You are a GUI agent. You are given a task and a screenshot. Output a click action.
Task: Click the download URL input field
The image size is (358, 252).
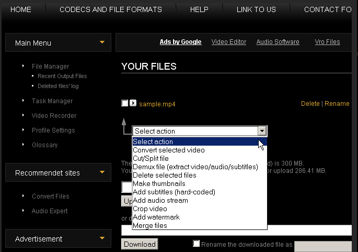point(237,230)
